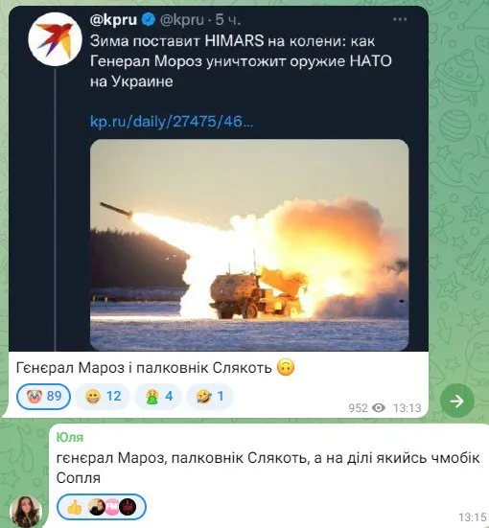Screen dimensions: 489x528
Task: Toggle the clown reaction with 89
Action: pyautogui.click(x=43, y=397)
